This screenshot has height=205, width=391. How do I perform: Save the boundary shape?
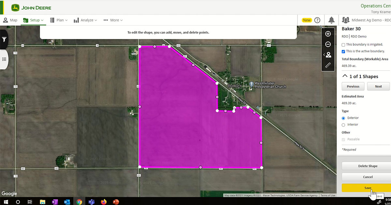click(x=368, y=188)
